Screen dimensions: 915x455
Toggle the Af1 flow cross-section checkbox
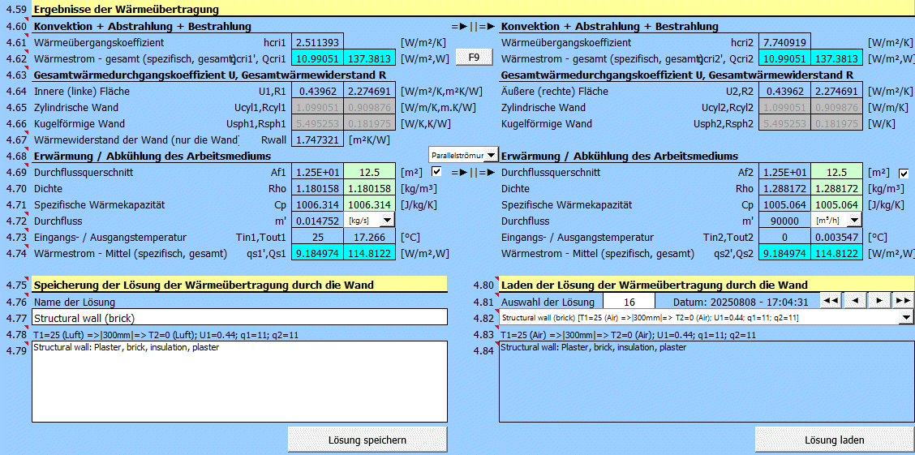[437, 173]
